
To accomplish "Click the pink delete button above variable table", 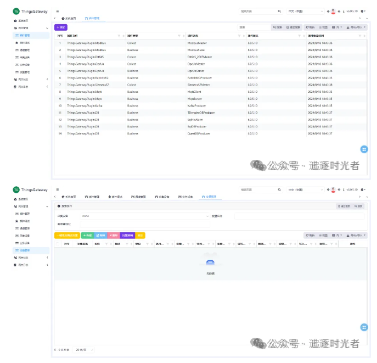I will pos(113,236).
